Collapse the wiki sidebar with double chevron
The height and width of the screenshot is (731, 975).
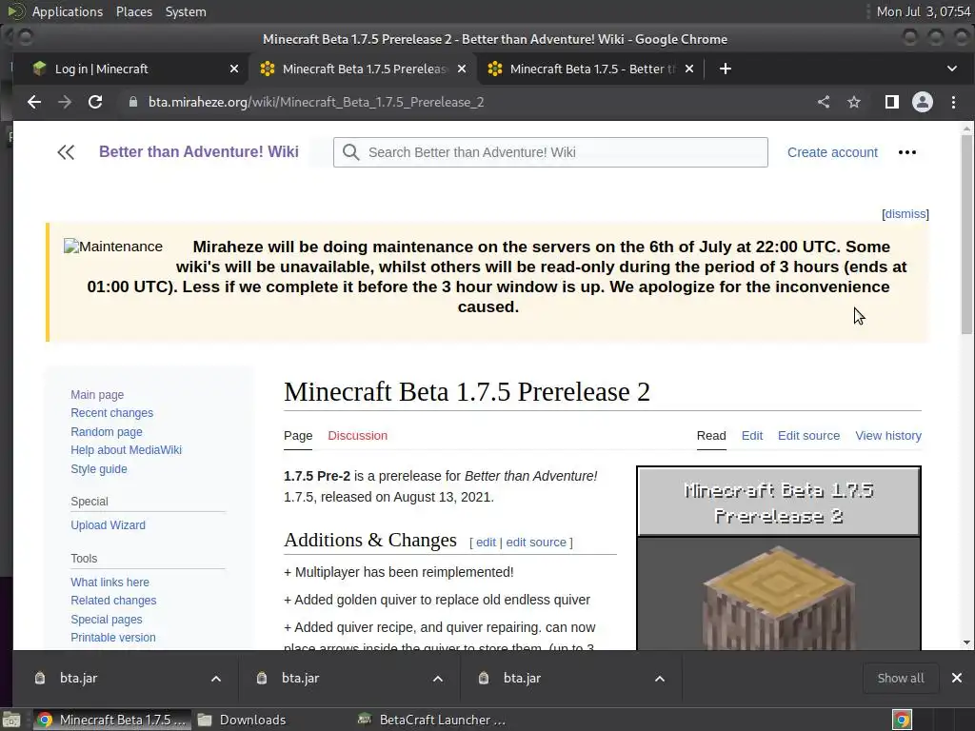click(x=66, y=152)
